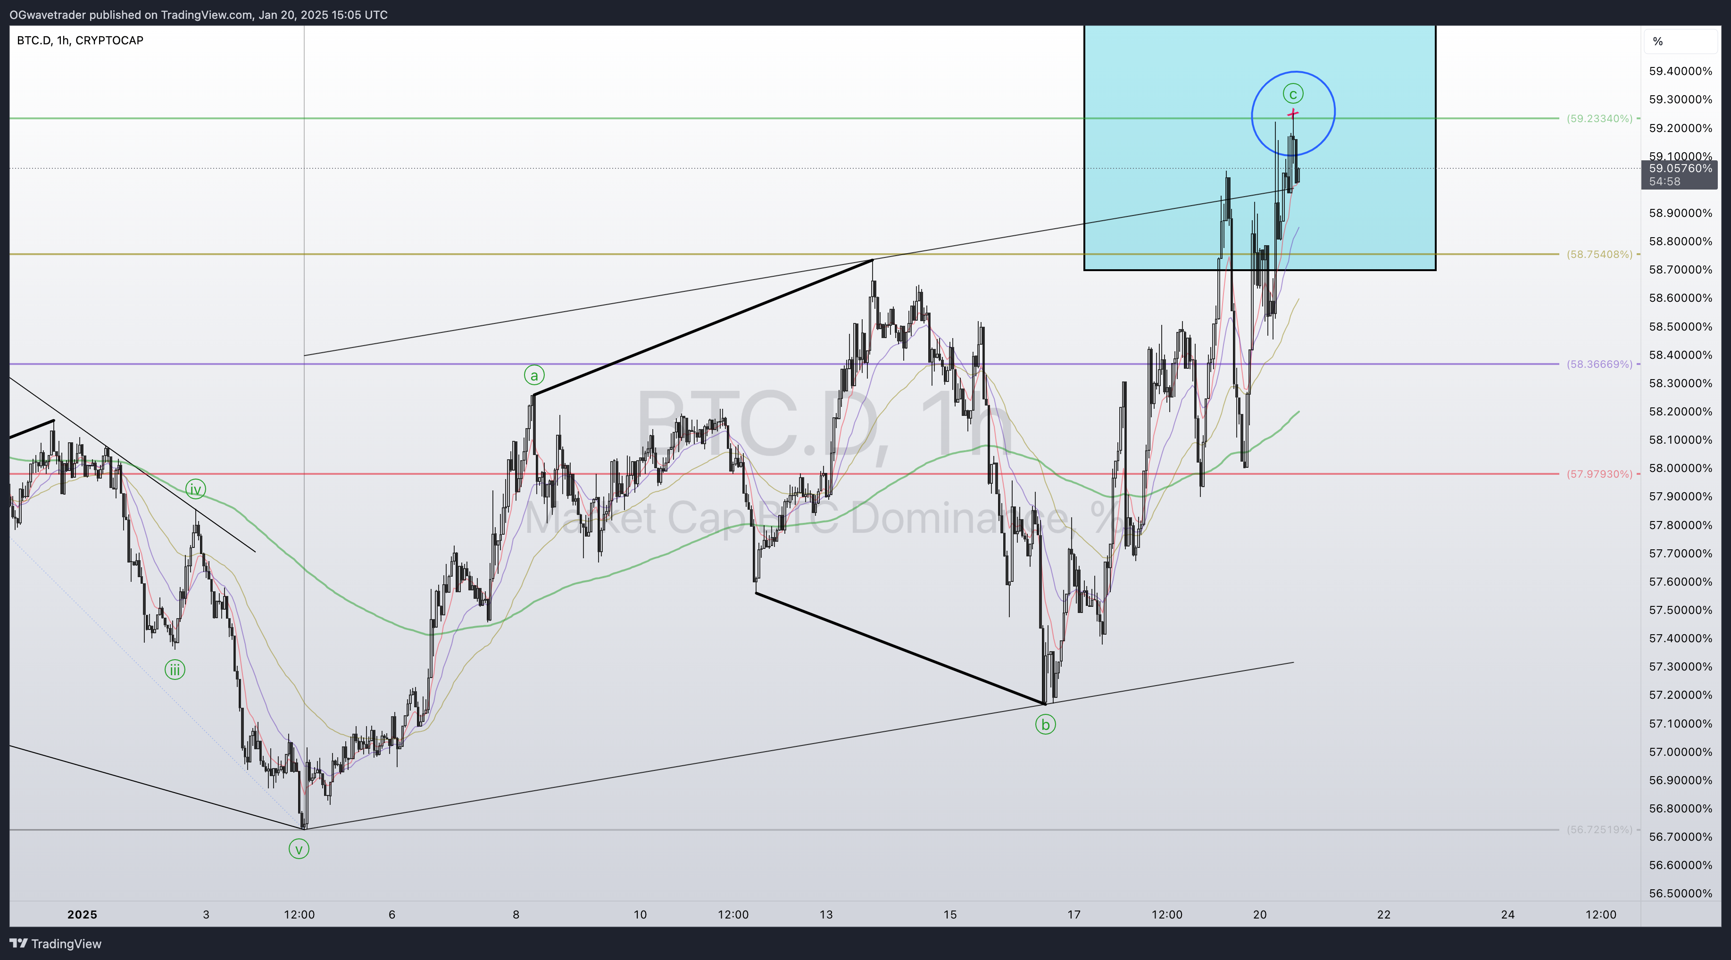Click the purple (58.36669%) level label
1731x960 pixels.
click(x=1599, y=364)
